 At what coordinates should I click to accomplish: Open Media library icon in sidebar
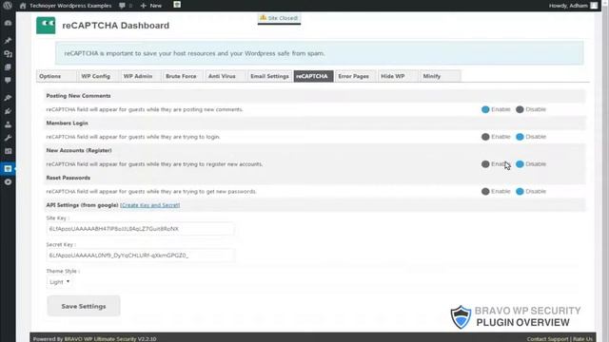(8, 54)
